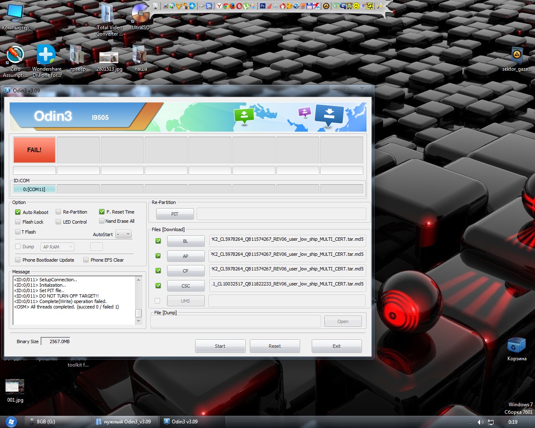This screenshot has width=535, height=428.
Task: Tick the Re-Partition checkbox
Action: pos(59,212)
